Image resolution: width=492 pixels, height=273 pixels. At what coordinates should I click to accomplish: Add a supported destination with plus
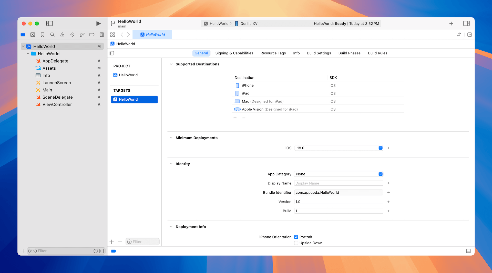pos(235,118)
